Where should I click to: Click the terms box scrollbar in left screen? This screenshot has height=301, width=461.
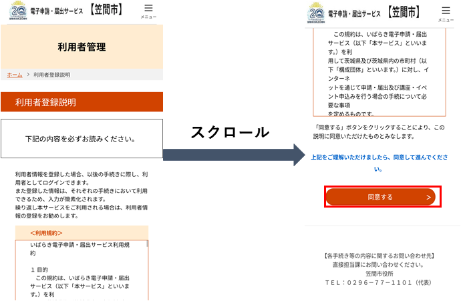tap(147, 244)
